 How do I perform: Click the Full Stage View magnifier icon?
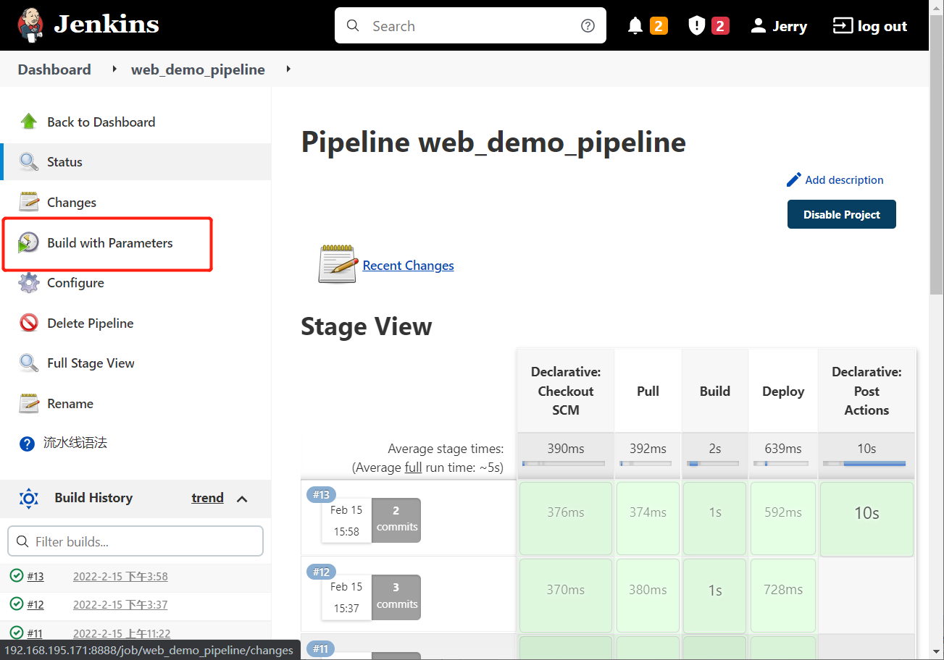28,363
